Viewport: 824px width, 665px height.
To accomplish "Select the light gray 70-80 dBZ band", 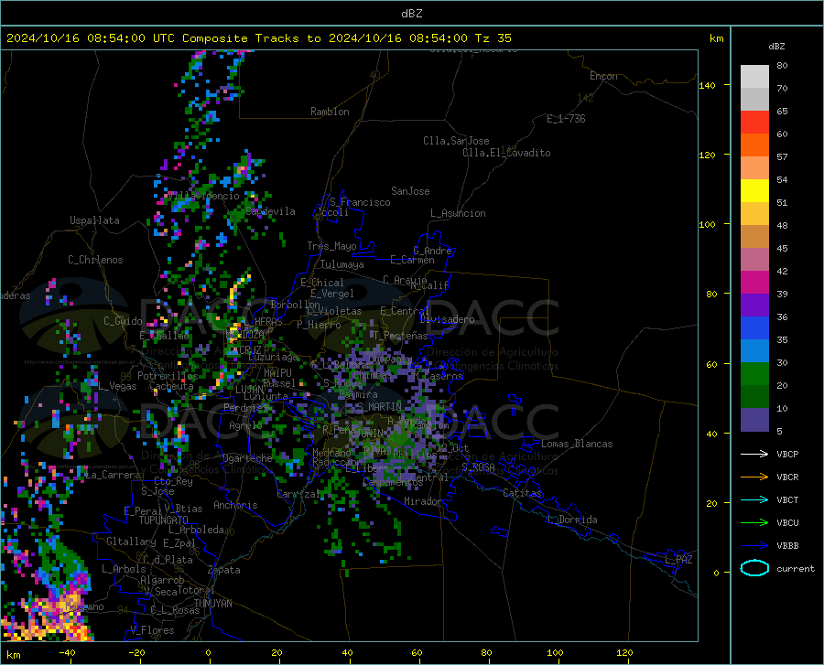I will [754, 77].
